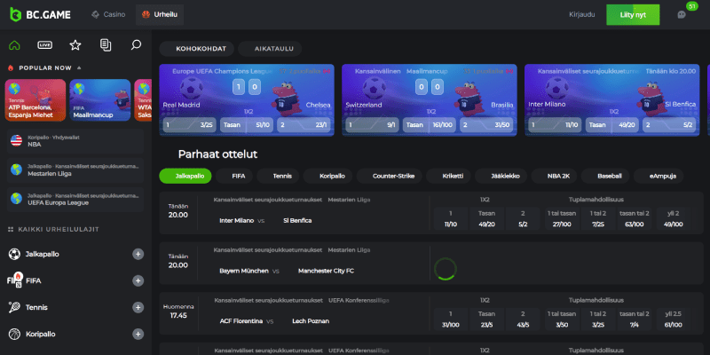Select ACF Fiorentina win odds 31/100
Image resolution: width=710 pixels, height=355 pixels.
pyautogui.click(x=451, y=319)
